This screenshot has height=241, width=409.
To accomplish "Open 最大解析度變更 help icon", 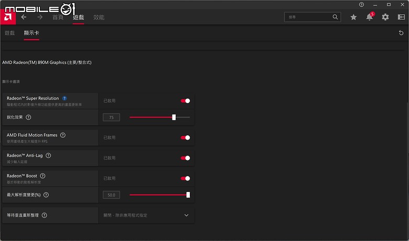I will coord(46,194).
